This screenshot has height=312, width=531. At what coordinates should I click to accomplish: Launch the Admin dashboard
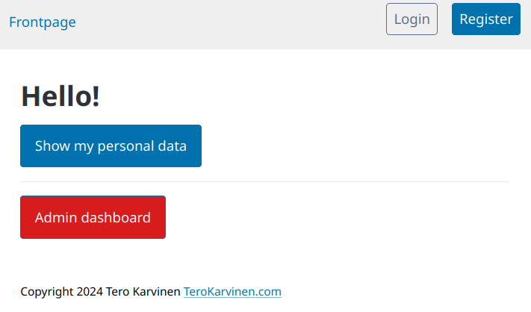93,217
